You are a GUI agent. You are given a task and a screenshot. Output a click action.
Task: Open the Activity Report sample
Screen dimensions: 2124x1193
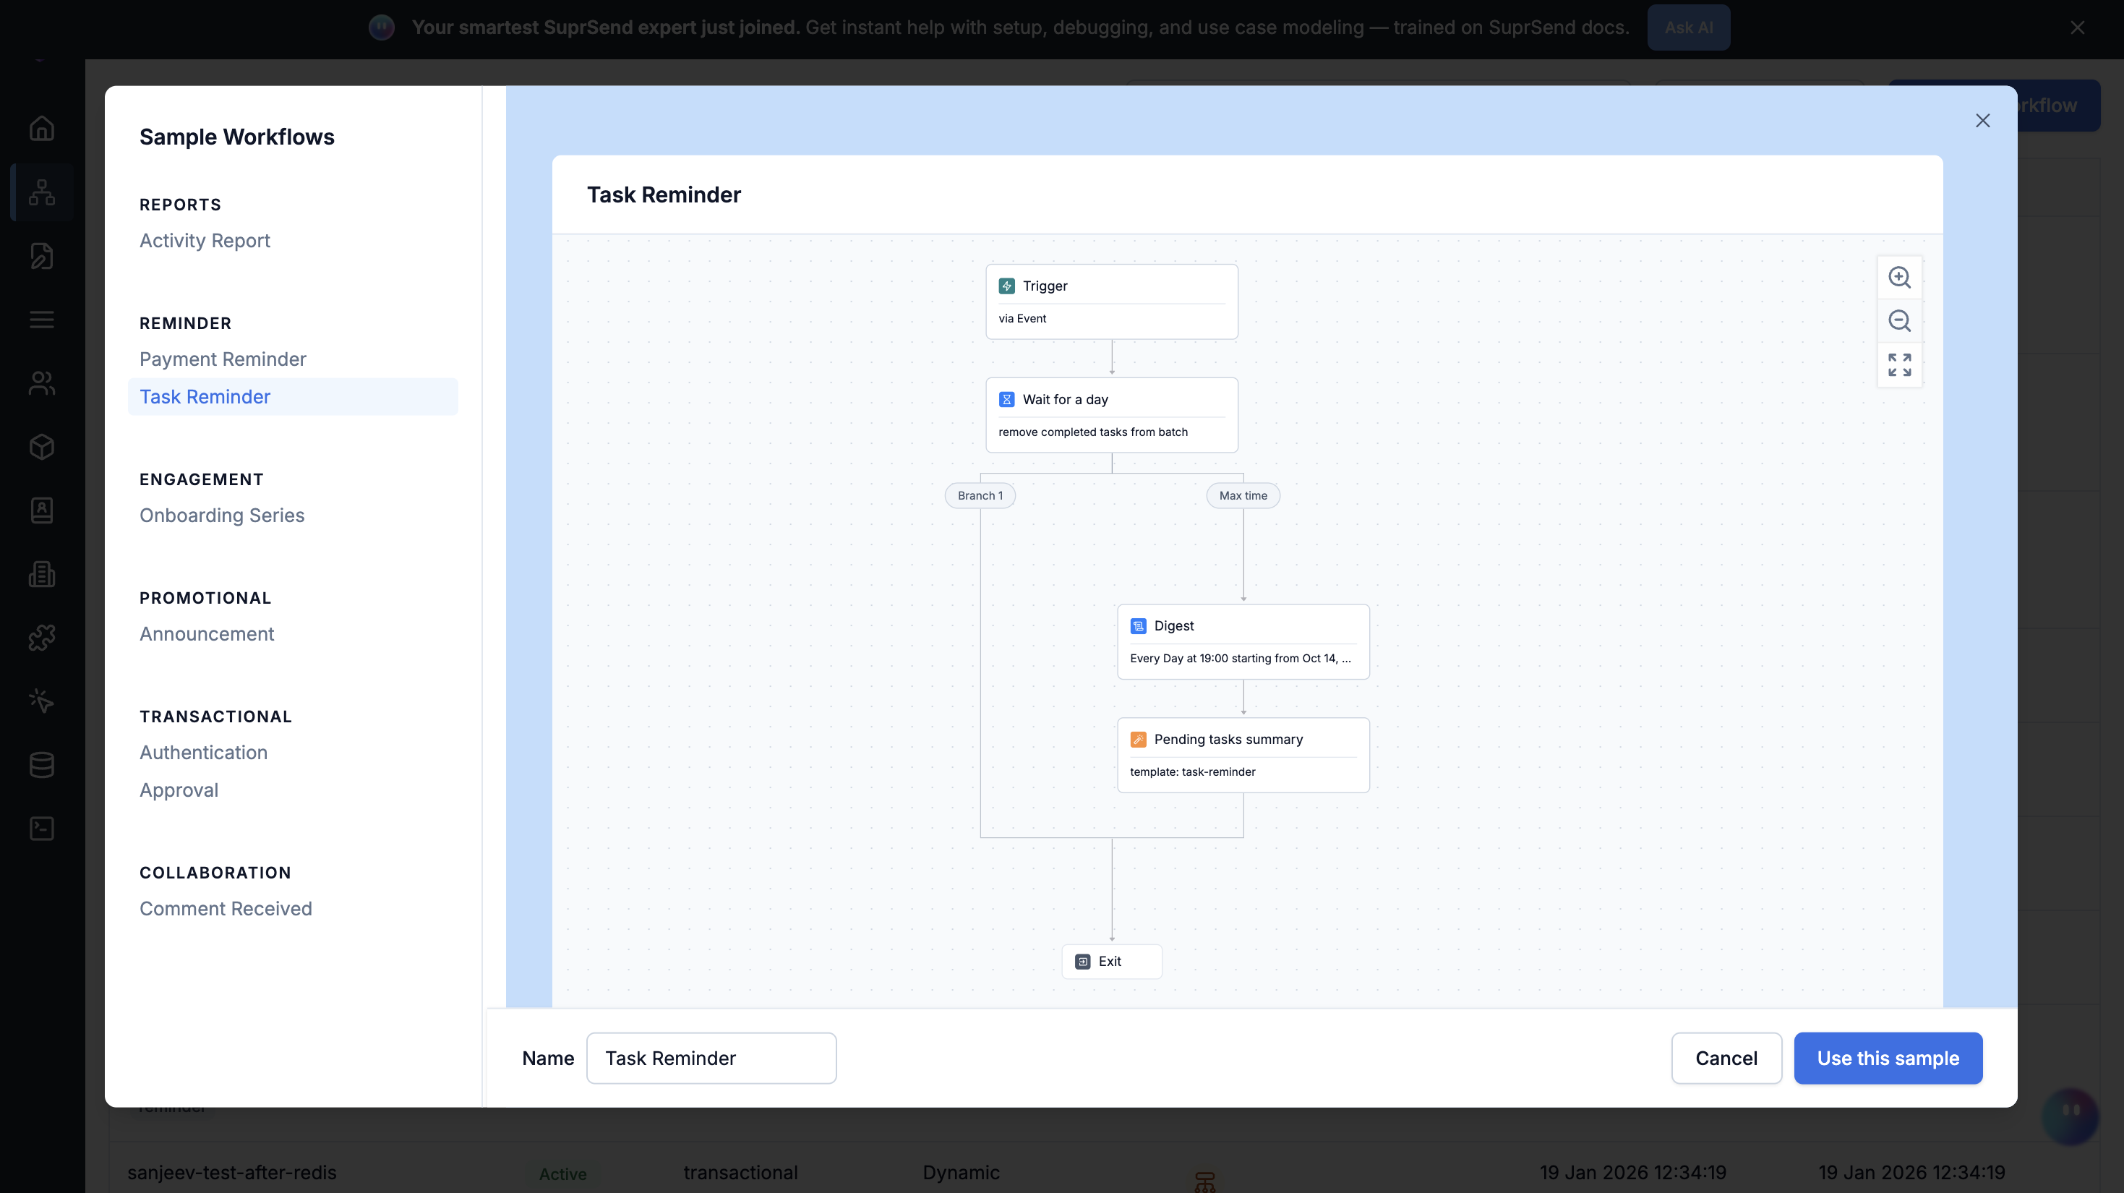(x=205, y=241)
